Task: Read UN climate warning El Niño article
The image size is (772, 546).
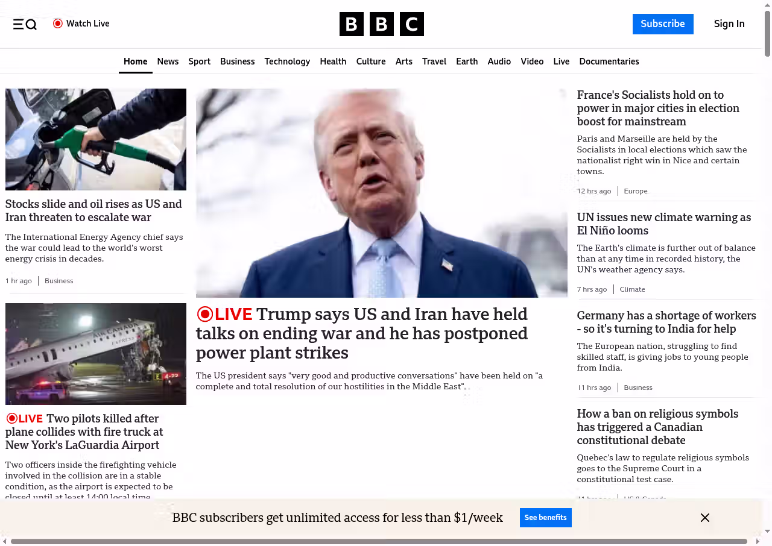Action: [x=663, y=224]
